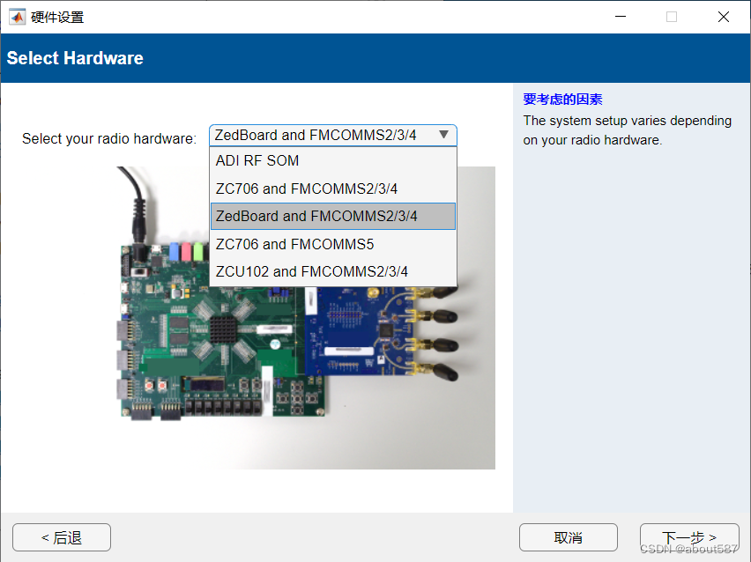Choose ZC706 and FMCOMMS5 option
751x562 pixels.
(x=333, y=244)
